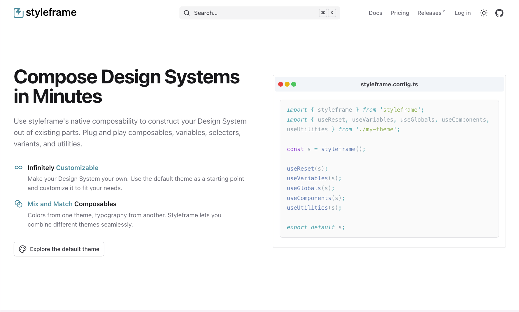Open the GitHub repository icon
The width and height of the screenshot is (519, 312).
coord(499,13)
